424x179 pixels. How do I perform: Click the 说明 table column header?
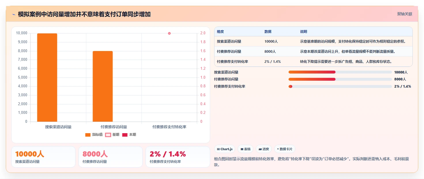click(304, 32)
